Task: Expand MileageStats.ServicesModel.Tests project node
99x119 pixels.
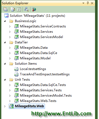Action: tap(10, 96)
